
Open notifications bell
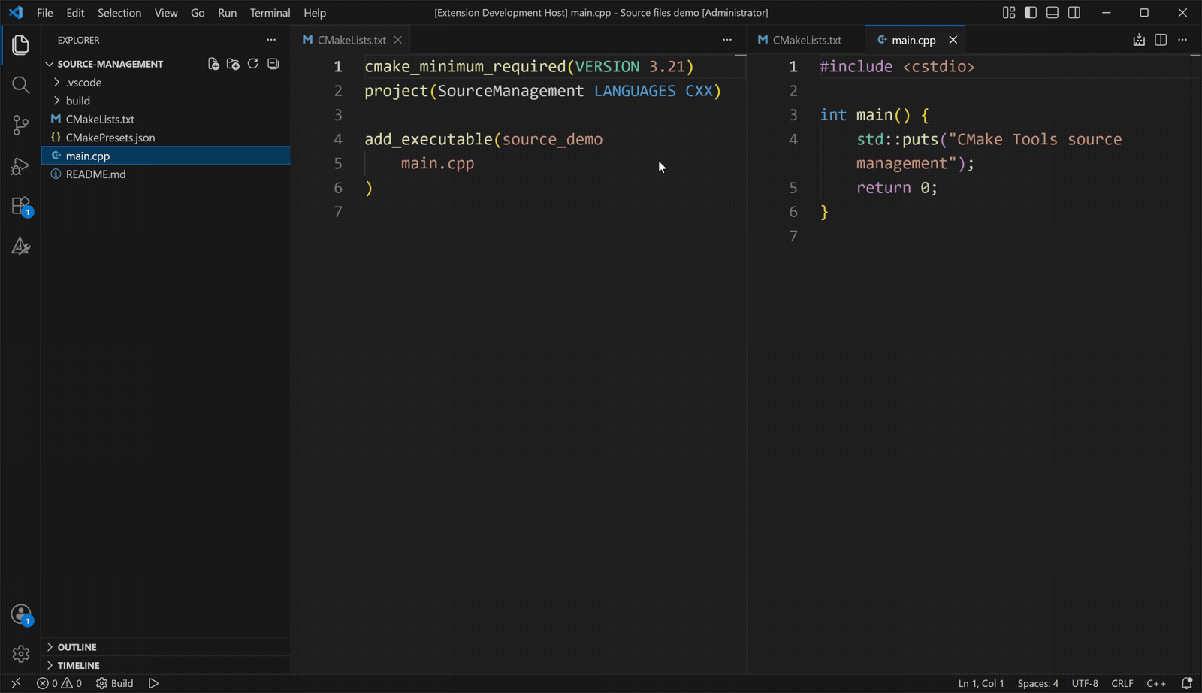tap(1187, 683)
